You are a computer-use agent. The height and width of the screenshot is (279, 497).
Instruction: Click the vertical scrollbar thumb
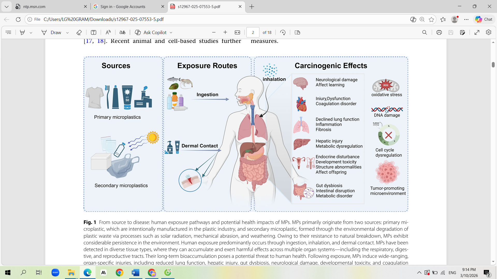click(x=493, y=65)
